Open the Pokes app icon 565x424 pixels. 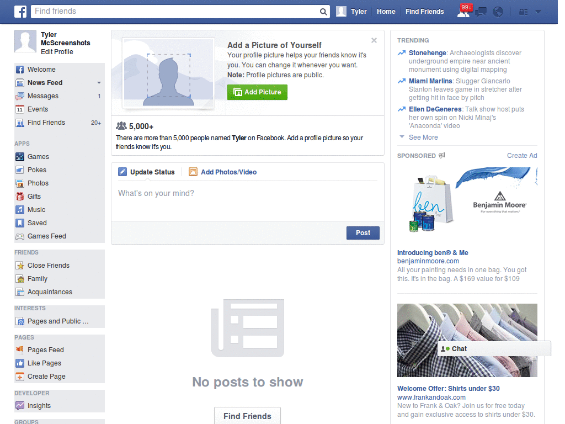[x=20, y=170]
